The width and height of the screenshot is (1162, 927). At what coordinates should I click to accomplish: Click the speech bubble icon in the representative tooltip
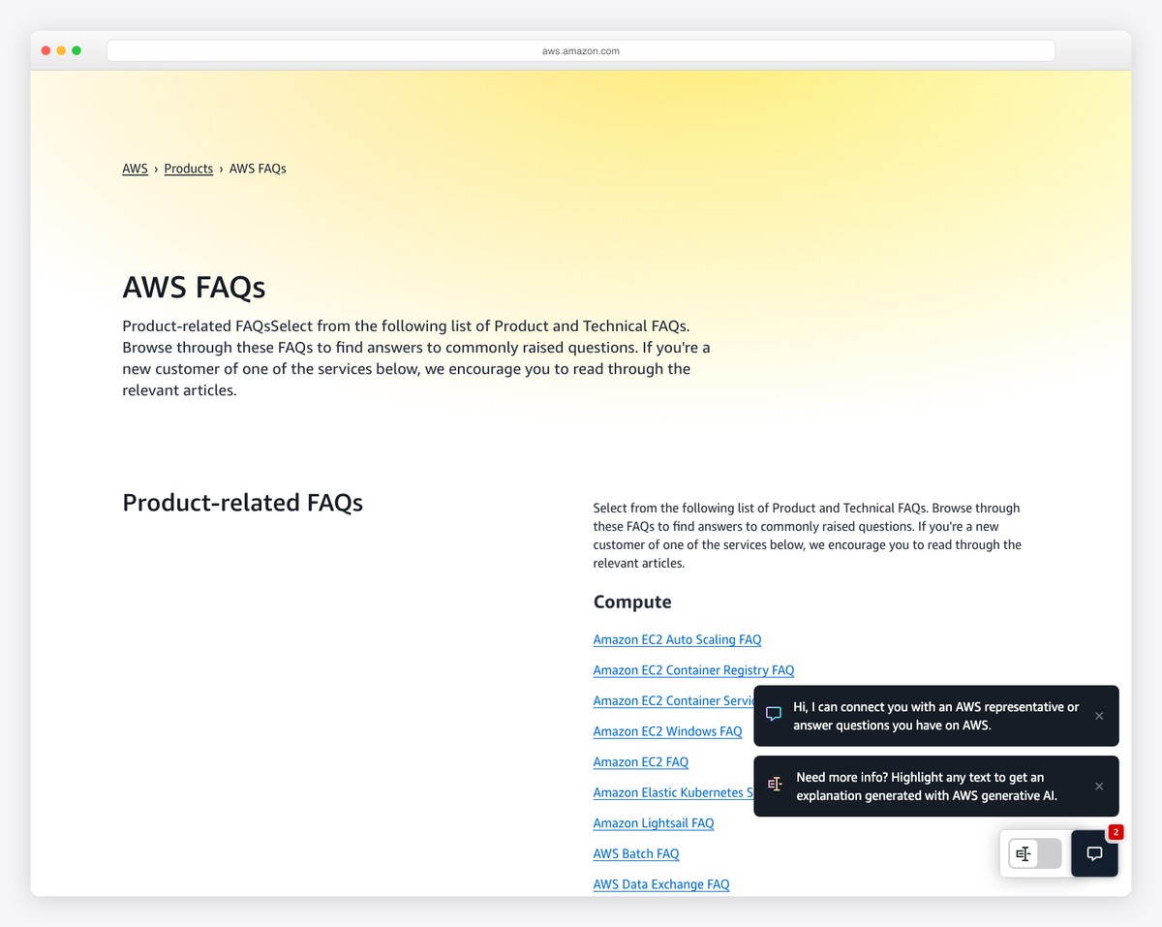click(x=773, y=713)
